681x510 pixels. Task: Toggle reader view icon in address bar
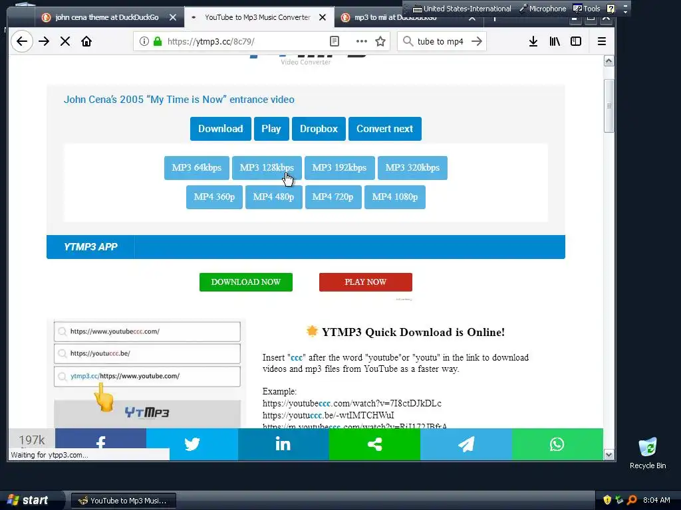pyautogui.click(x=335, y=41)
